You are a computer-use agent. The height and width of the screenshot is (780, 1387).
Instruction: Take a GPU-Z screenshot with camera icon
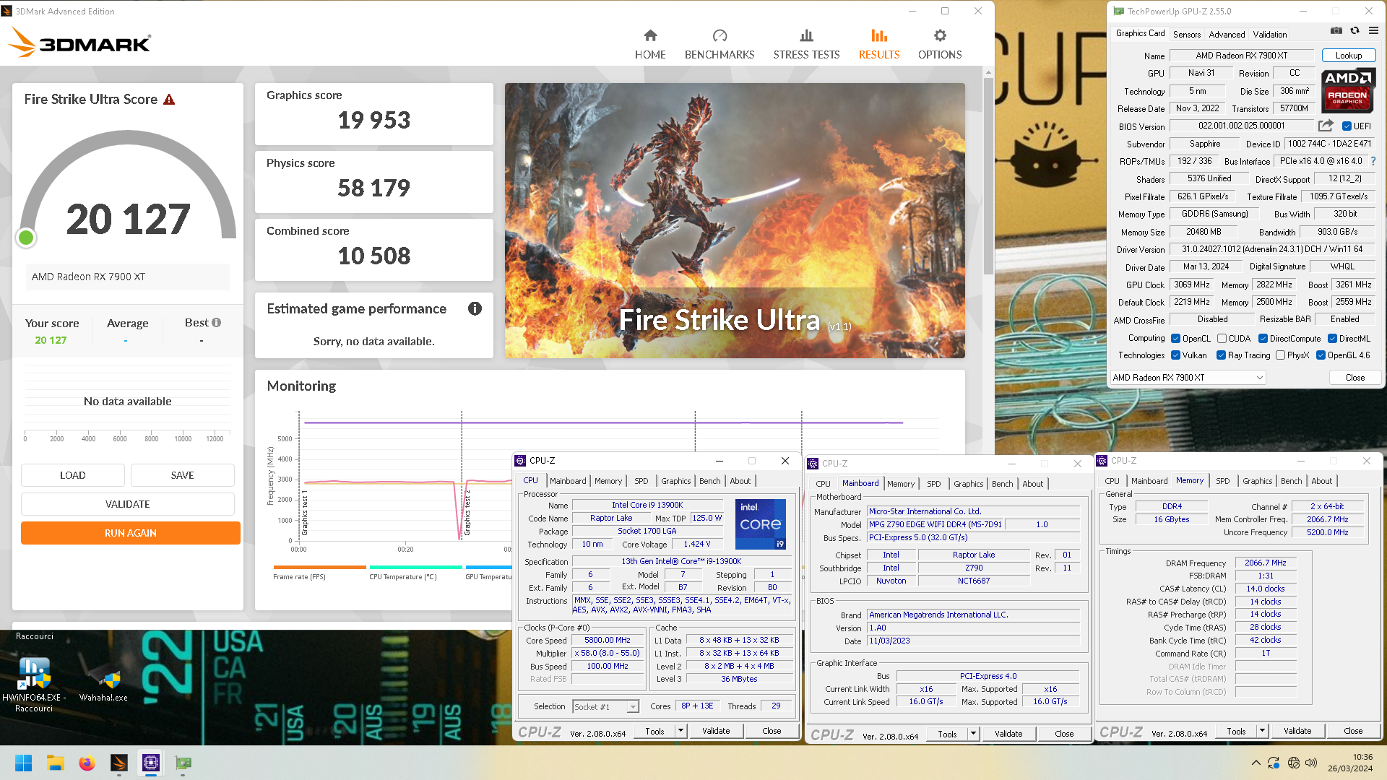click(x=1336, y=30)
